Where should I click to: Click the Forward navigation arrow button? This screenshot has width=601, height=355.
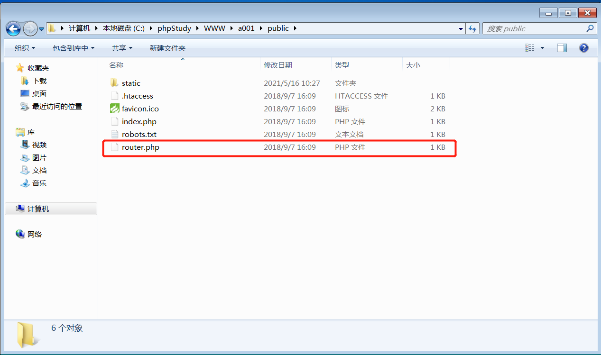(x=30, y=28)
